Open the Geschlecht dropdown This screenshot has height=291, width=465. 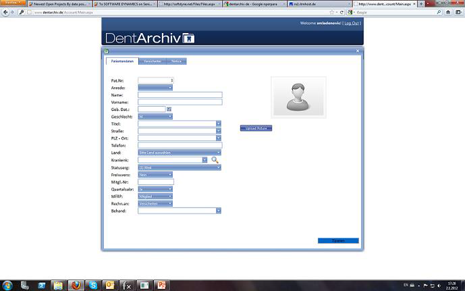pyautogui.click(x=155, y=117)
